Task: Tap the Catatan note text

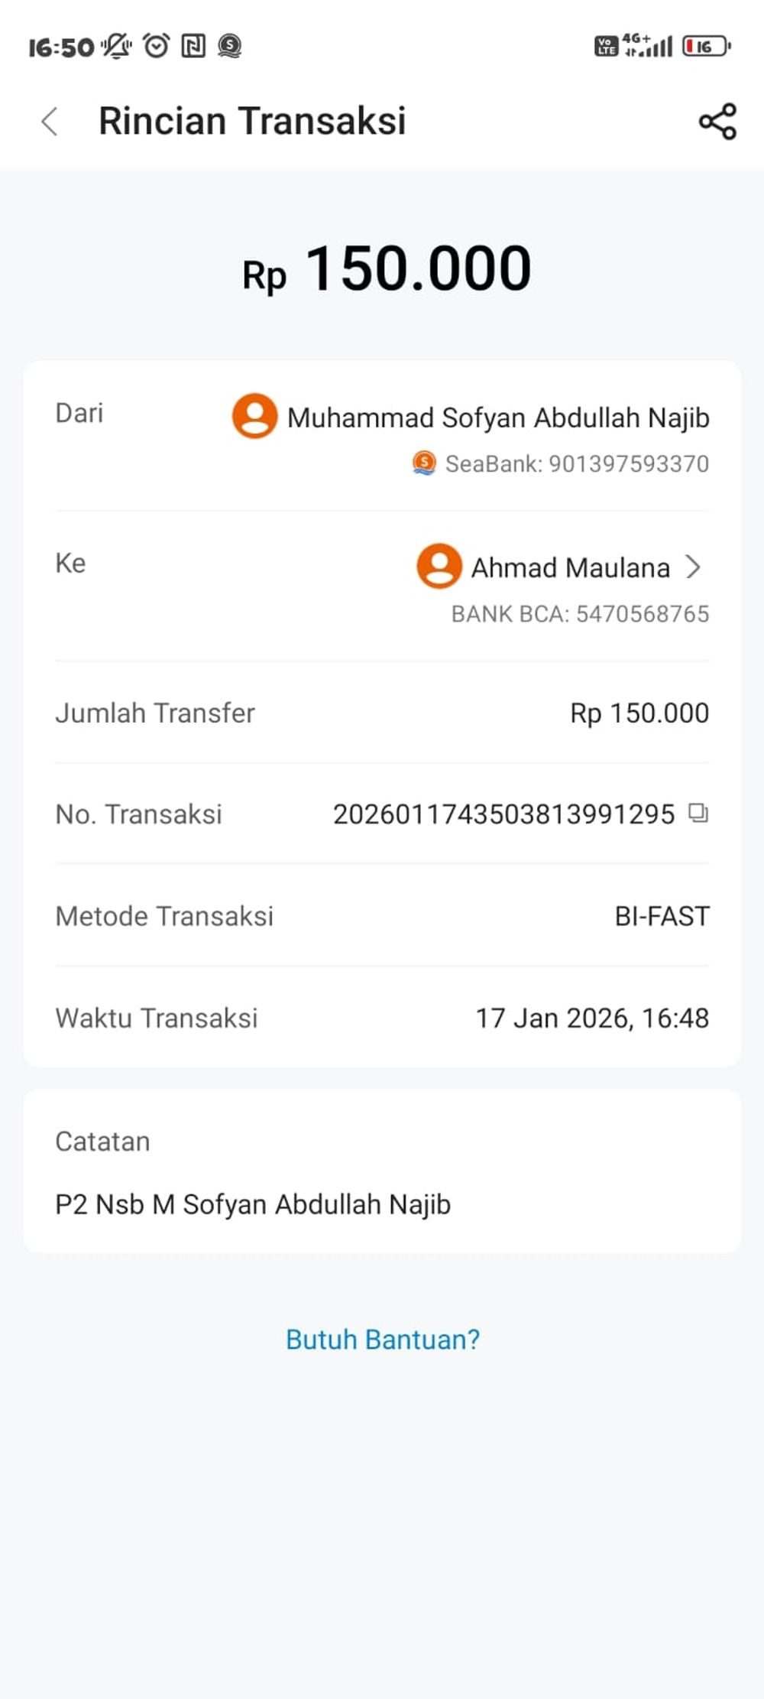Action: 253,1204
